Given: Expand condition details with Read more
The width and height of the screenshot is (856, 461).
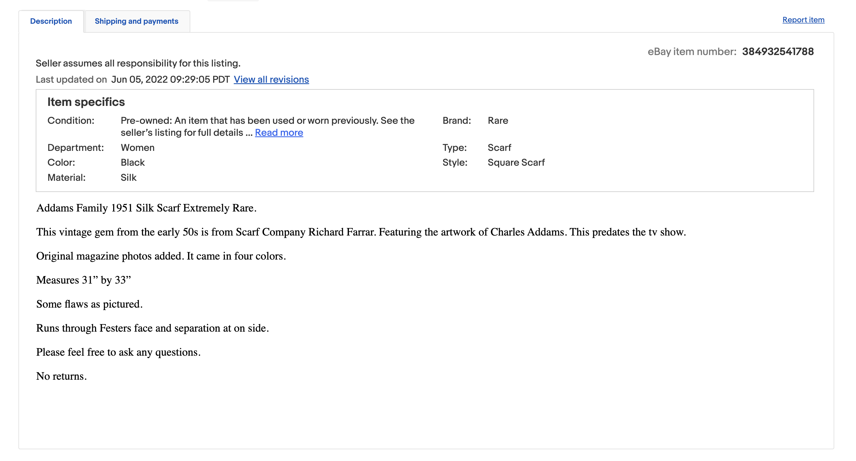Looking at the screenshot, I should pos(279,133).
